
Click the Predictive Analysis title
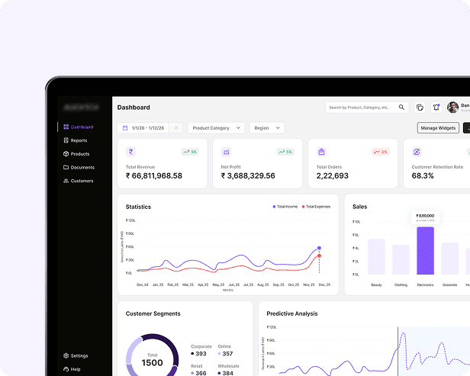[292, 313]
